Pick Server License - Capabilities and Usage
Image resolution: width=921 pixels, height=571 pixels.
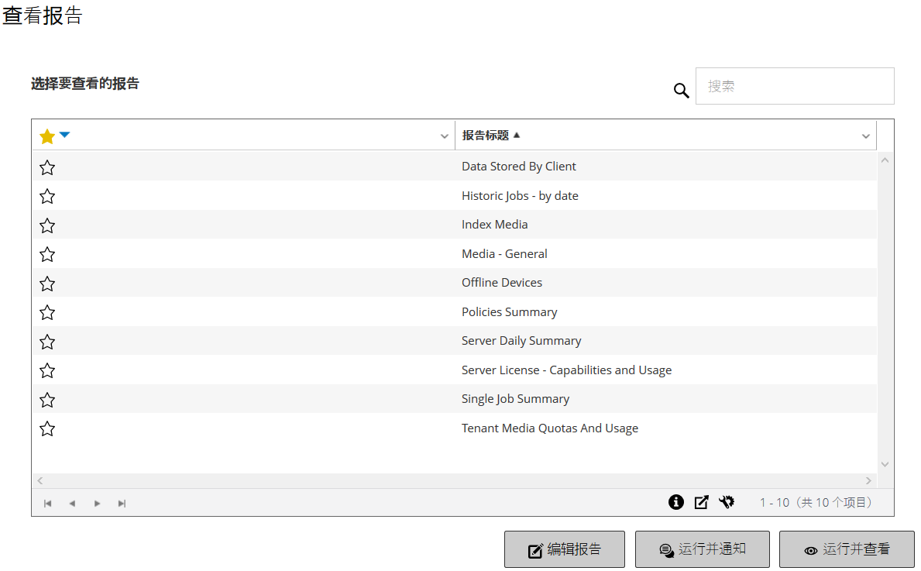point(566,370)
